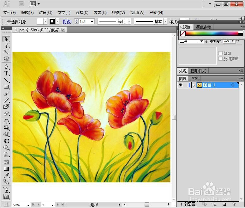Screen dimensions: 245x208
Task: Check the 剪切 checkbox
Action: click(220, 53)
